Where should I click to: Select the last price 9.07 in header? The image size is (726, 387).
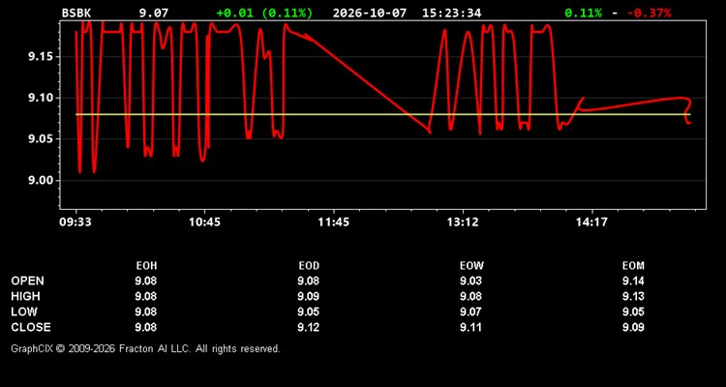[154, 13]
